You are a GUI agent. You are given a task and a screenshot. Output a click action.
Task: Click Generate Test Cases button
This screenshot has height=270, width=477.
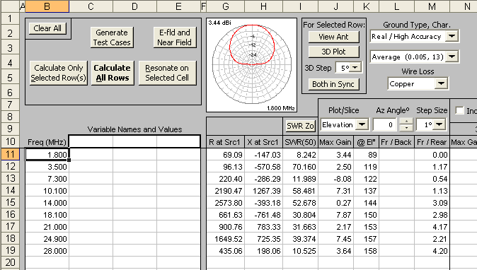click(x=112, y=37)
